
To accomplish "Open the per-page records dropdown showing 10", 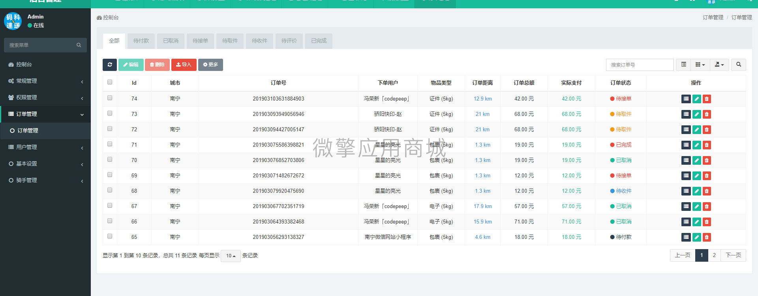I will [x=231, y=256].
